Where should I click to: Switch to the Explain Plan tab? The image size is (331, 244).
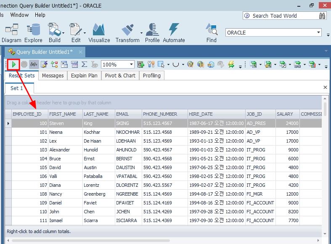click(x=84, y=76)
